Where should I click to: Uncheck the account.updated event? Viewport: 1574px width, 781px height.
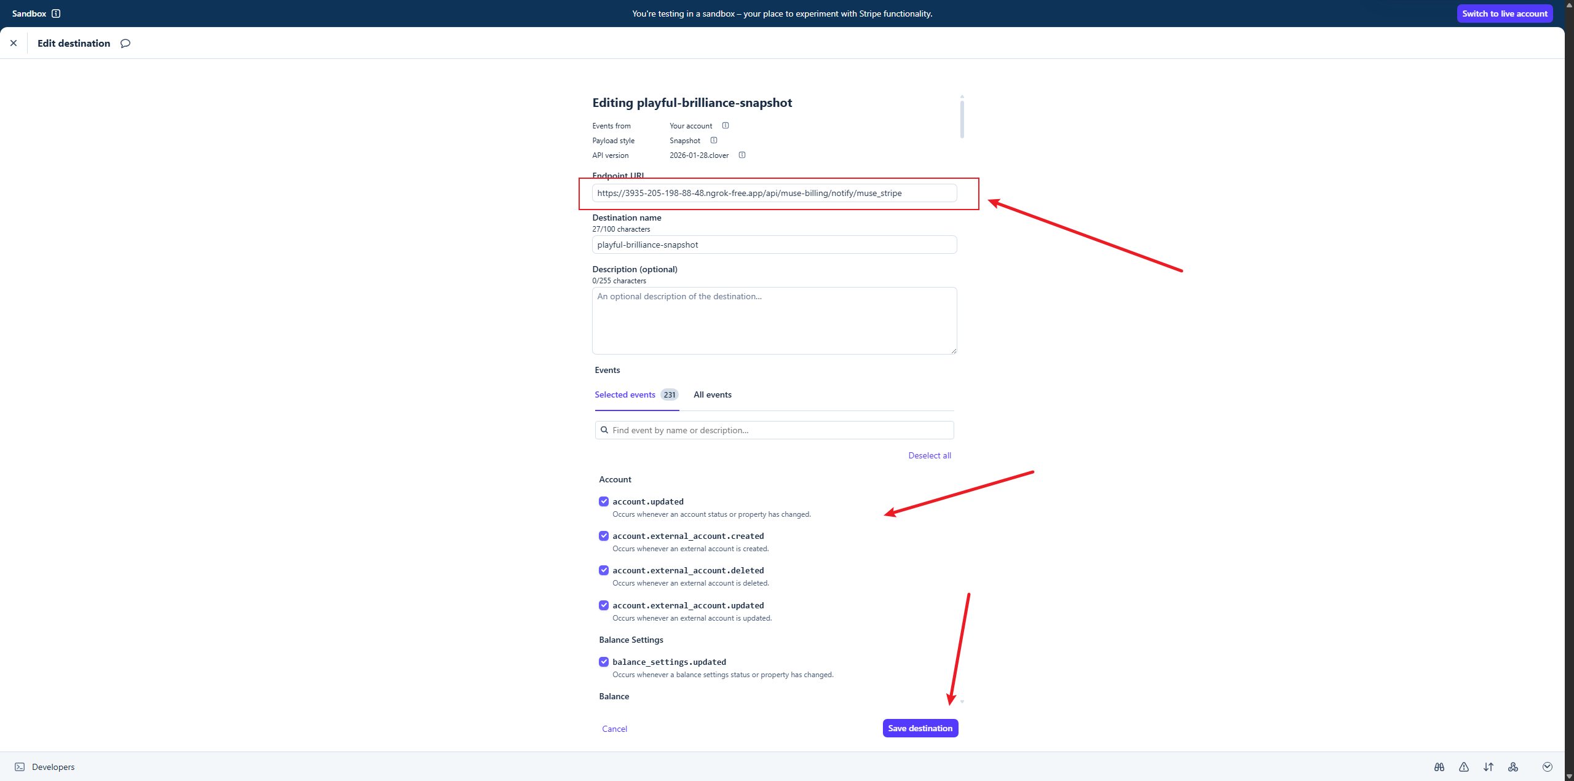tap(604, 501)
